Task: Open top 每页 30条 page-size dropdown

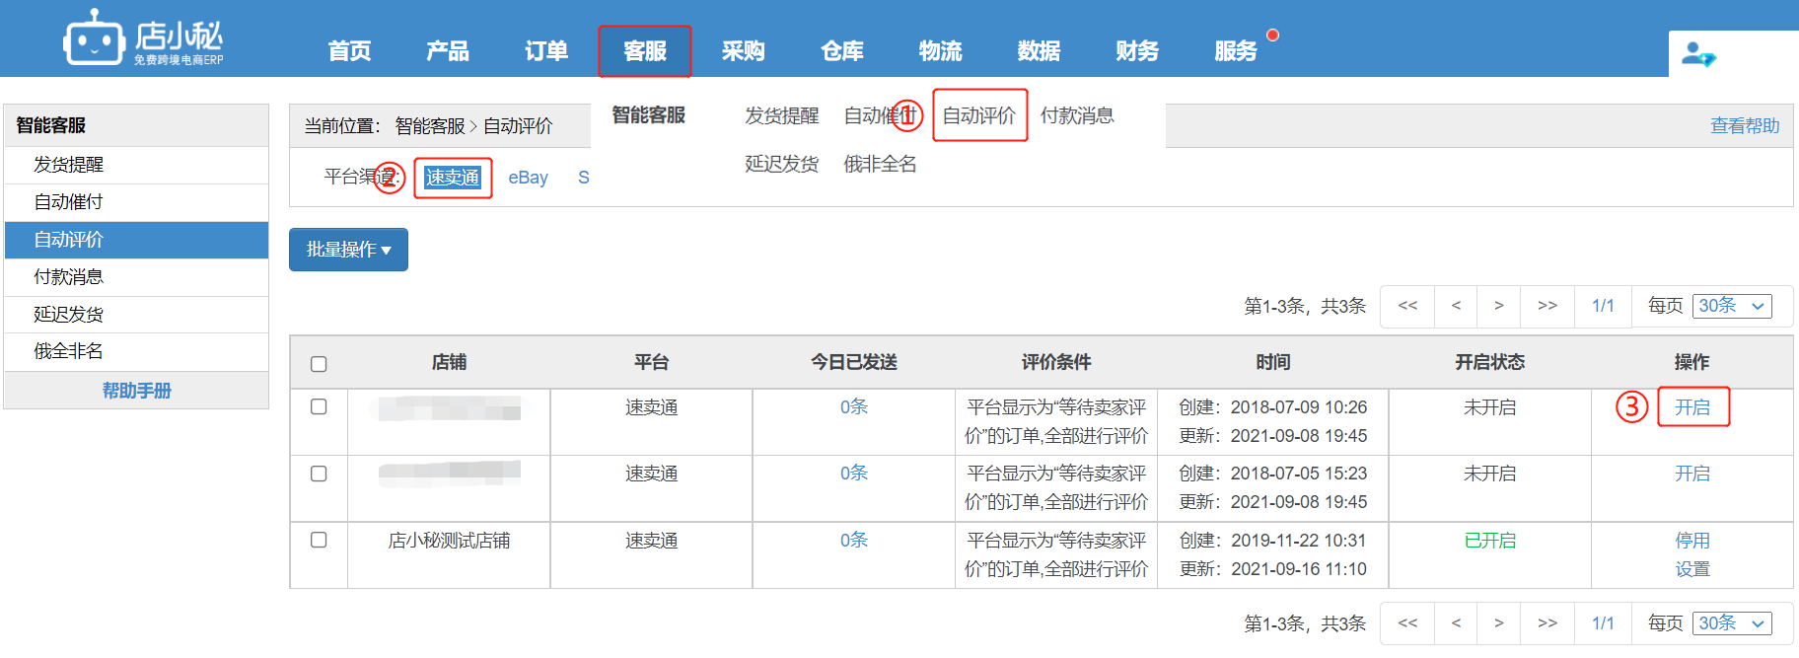Action: pyautogui.click(x=1732, y=306)
